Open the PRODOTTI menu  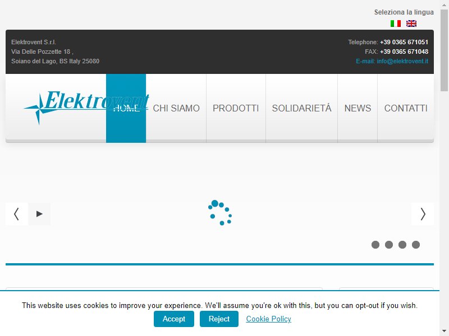point(236,108)
